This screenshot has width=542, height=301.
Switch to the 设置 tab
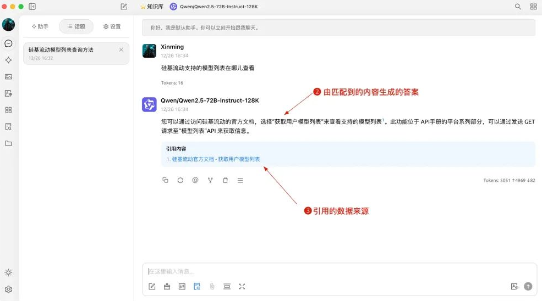[112, 26]
